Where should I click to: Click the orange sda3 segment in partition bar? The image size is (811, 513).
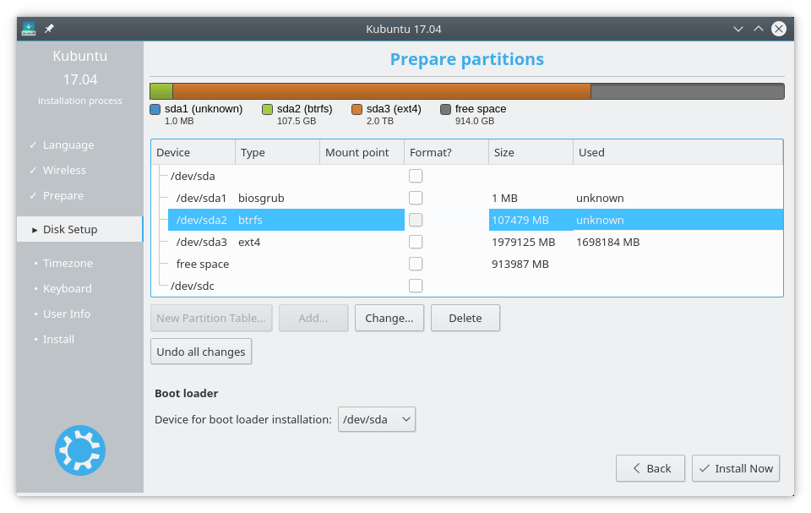(382, 91)
